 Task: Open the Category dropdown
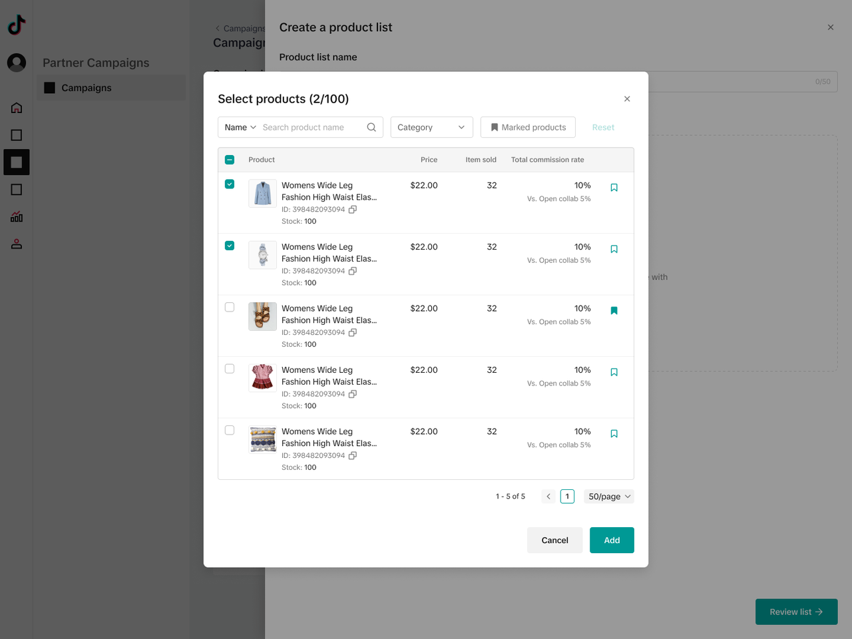tap(431, 127)
